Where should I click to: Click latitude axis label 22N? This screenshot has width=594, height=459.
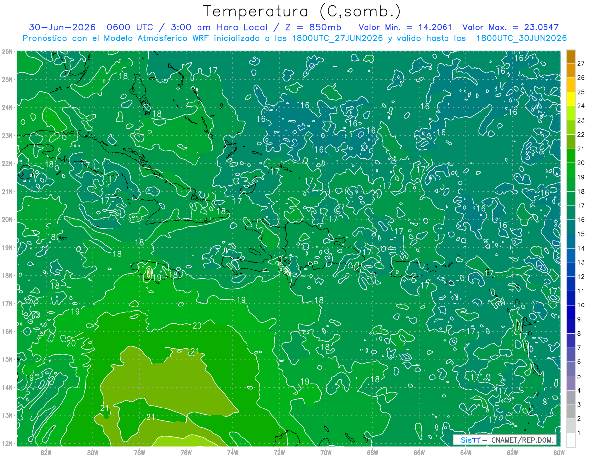(x=8, y=163)
